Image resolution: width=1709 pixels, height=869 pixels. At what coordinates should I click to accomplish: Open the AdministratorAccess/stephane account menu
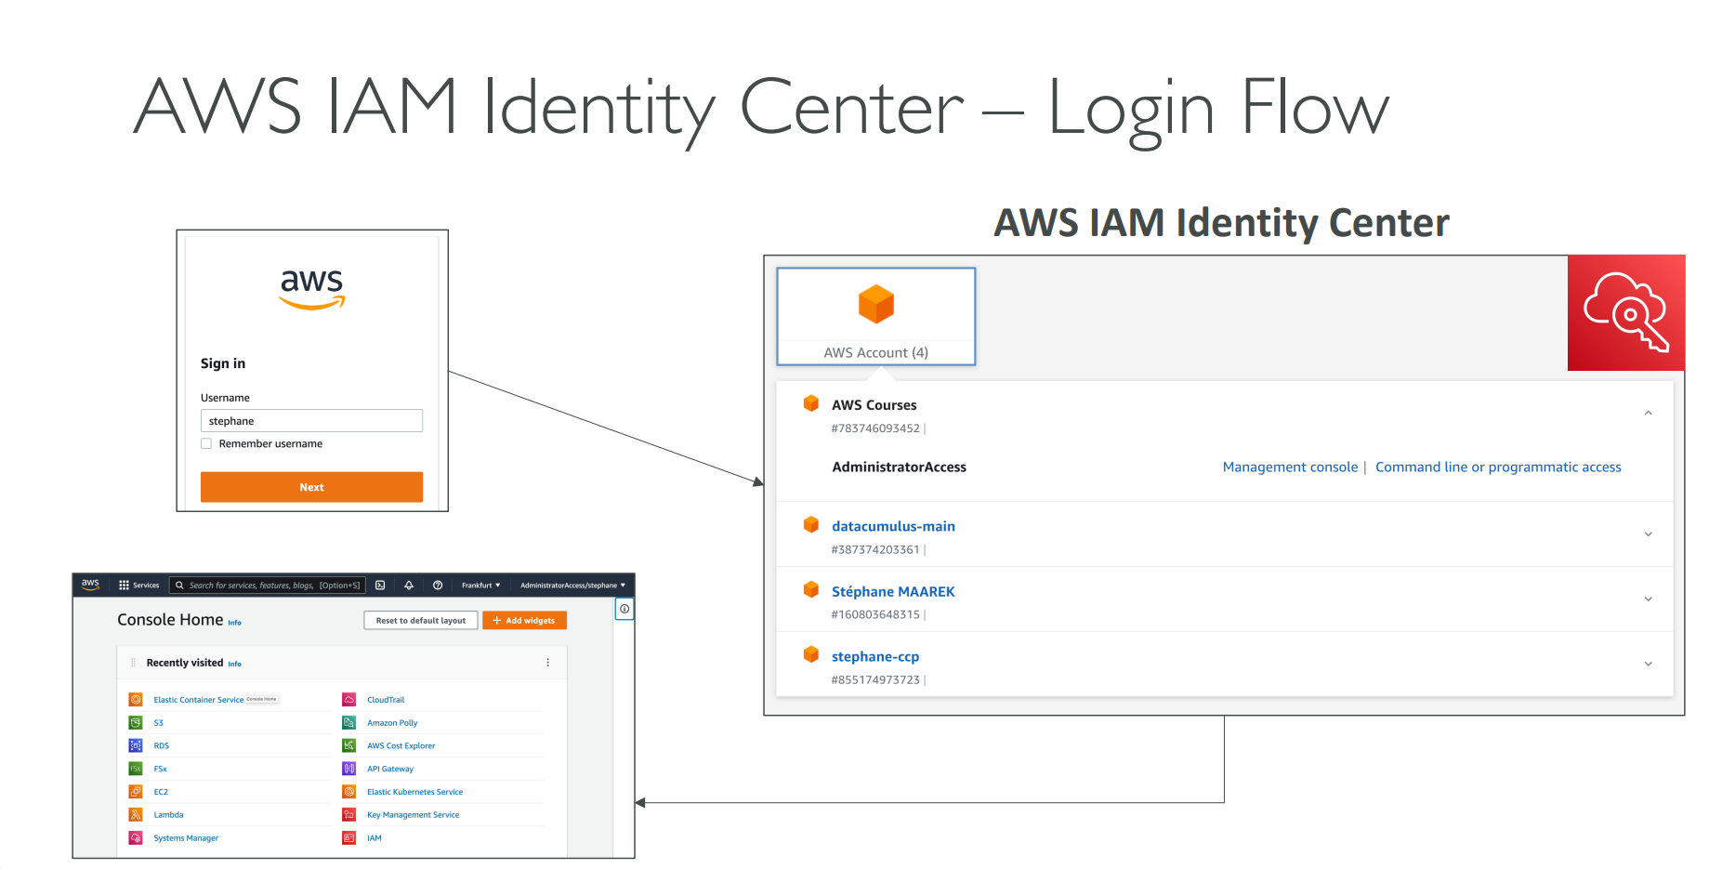[x=572, y=586]
